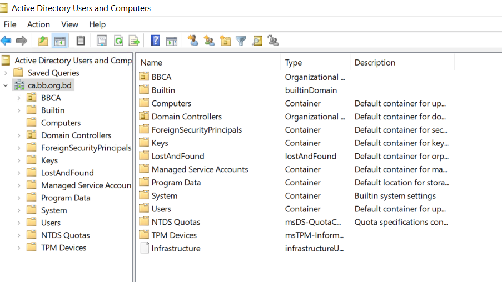Click the BBCA folder icon in list pane
The image size is (502, 282).
144,77
